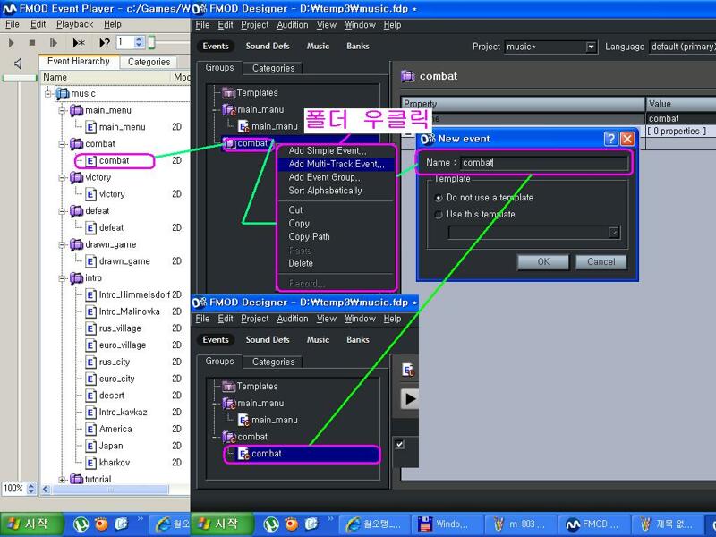Collapse the music root node in Event Hierarchy
Screen dimensions: 716x537
[x=48, y=94]
